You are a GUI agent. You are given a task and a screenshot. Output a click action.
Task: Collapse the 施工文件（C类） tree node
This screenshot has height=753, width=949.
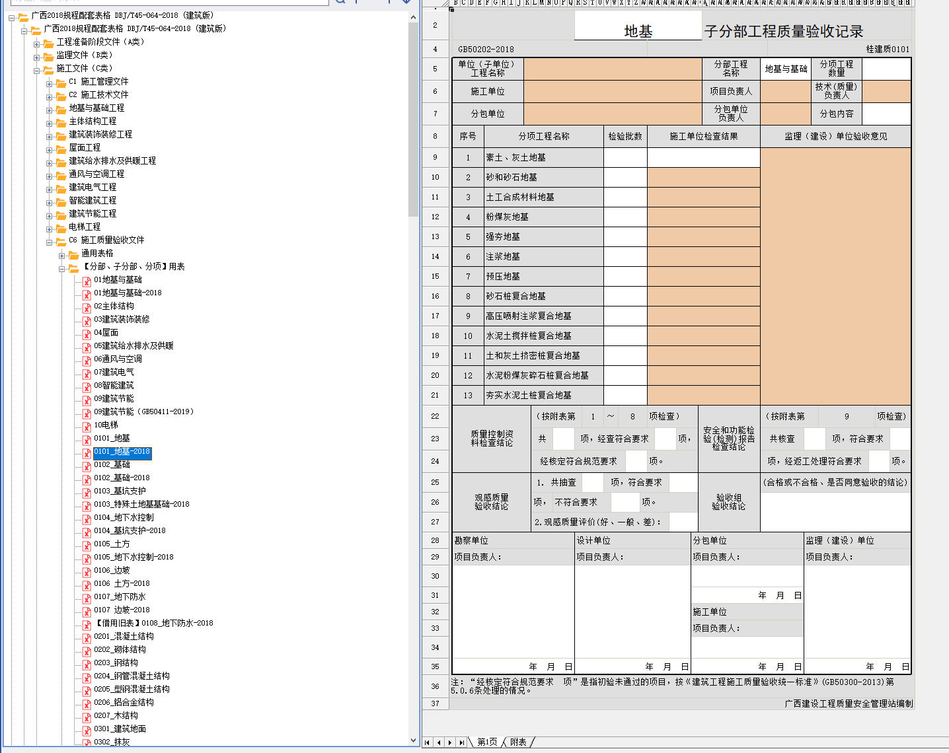click(x=37, y=70)
